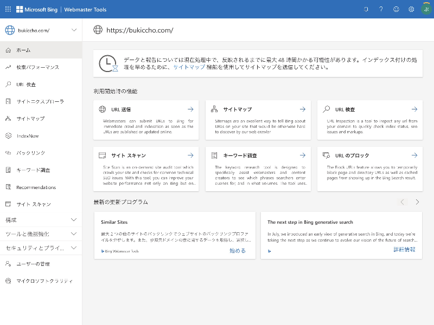Go to ホーム in the sidebar
The image size is (434, 325).
coord(41,50)
